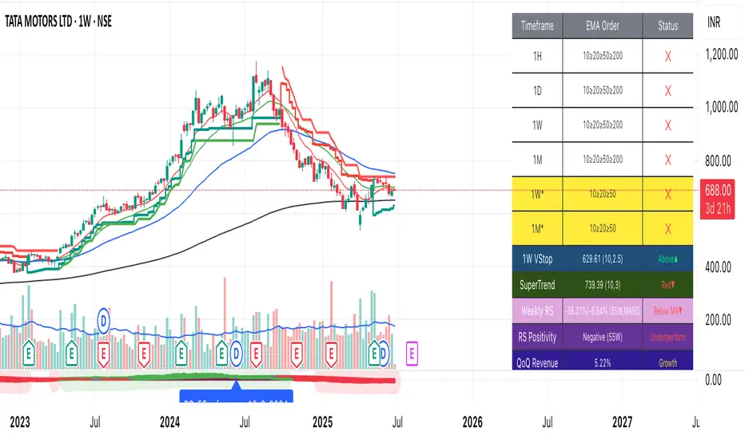The height and width of the screenshot is (439, 745).
Task: Click the red X status in the 1M row
Action: [667, 160]
